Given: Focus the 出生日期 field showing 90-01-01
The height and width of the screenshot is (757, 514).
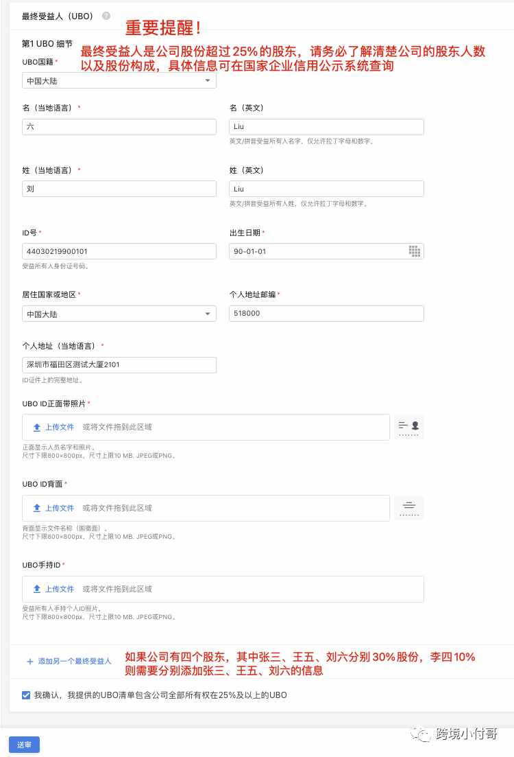Looking at the screenshot, I should 326,251.
